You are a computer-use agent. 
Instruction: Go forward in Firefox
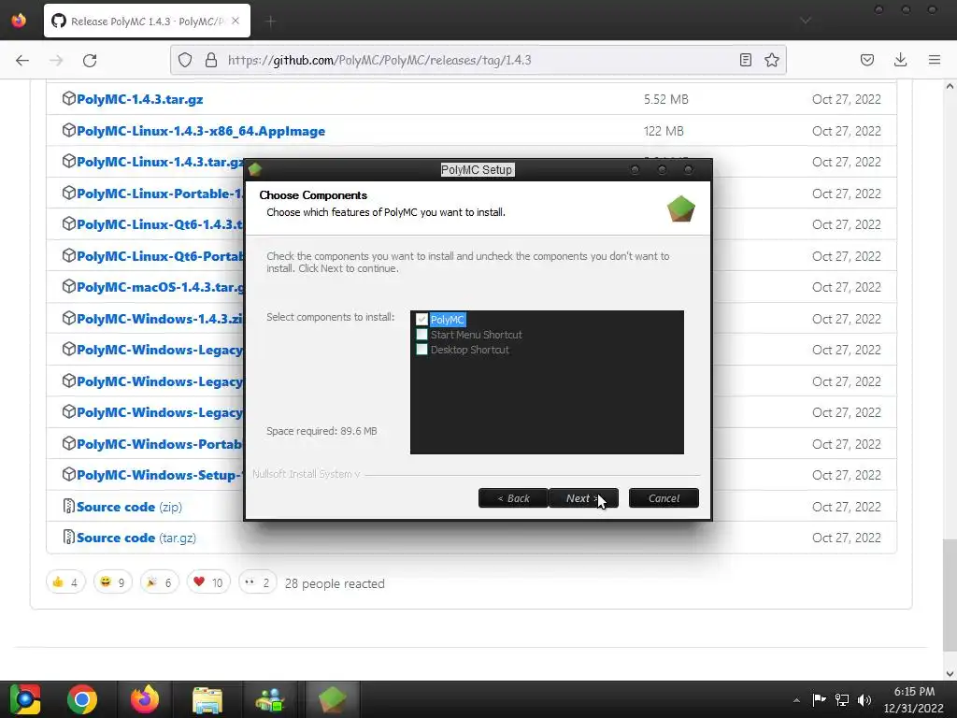tap(56, 60)
